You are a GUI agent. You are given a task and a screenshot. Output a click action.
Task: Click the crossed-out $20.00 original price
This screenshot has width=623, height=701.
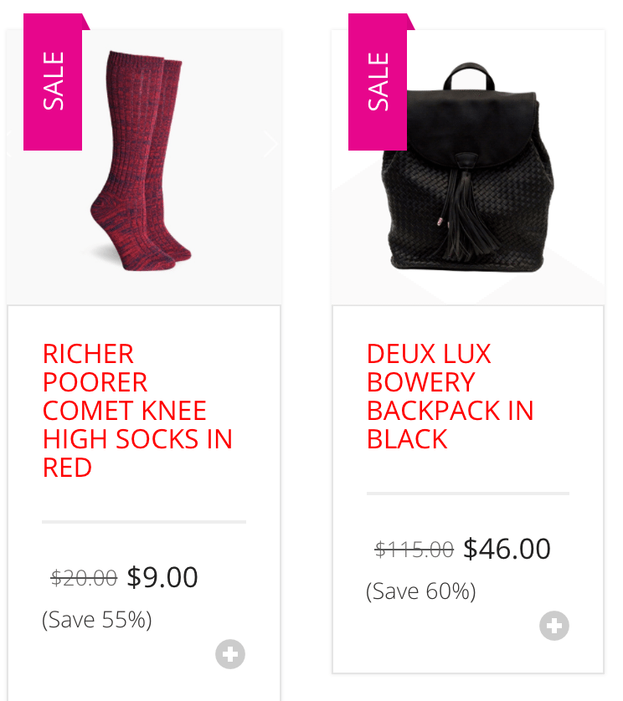coord(84,578)
